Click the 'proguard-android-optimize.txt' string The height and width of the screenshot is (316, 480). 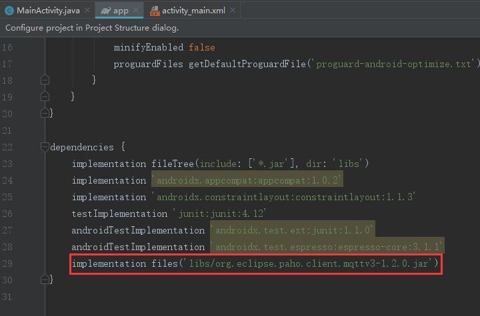coord(393,64)
